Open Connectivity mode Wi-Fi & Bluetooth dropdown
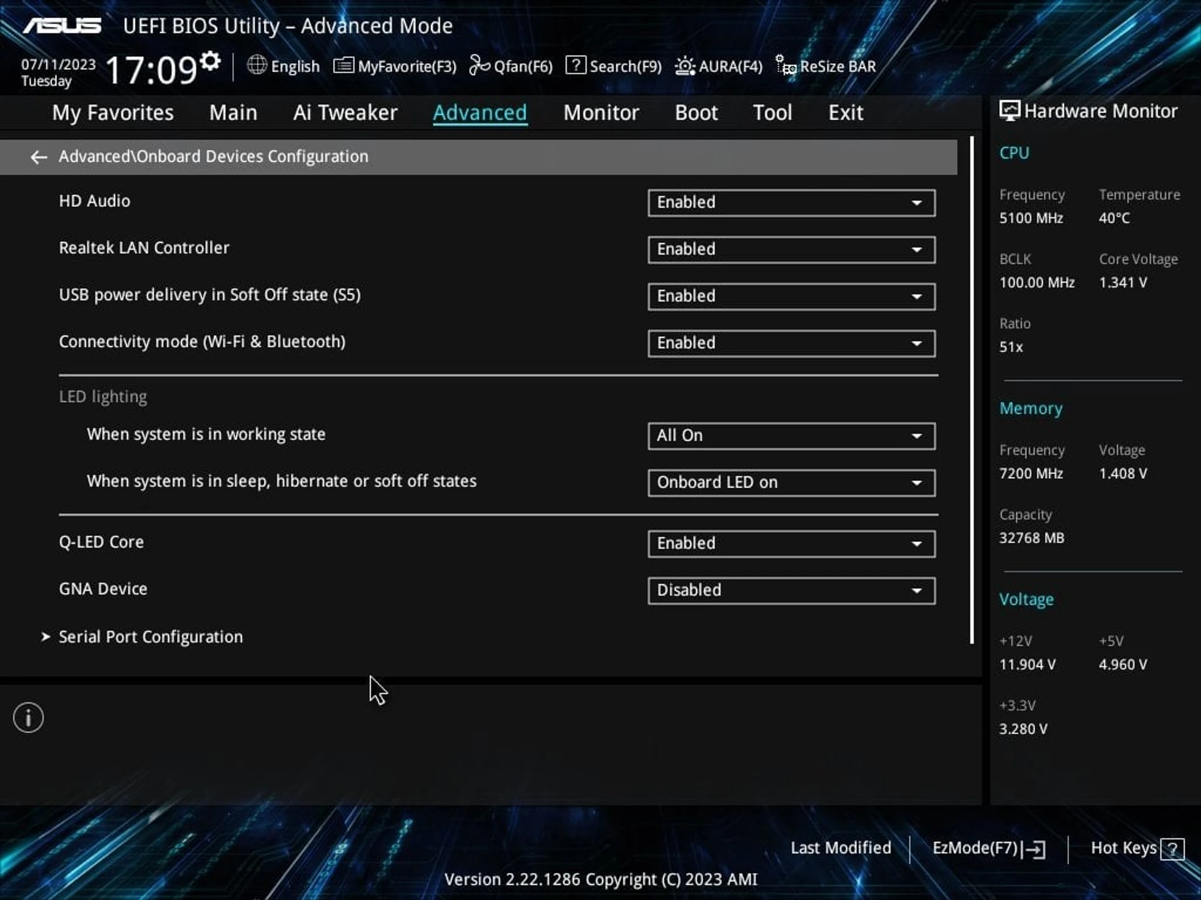Image resolution: width=1201 pixels, height=900 pixels. point(791,343)
